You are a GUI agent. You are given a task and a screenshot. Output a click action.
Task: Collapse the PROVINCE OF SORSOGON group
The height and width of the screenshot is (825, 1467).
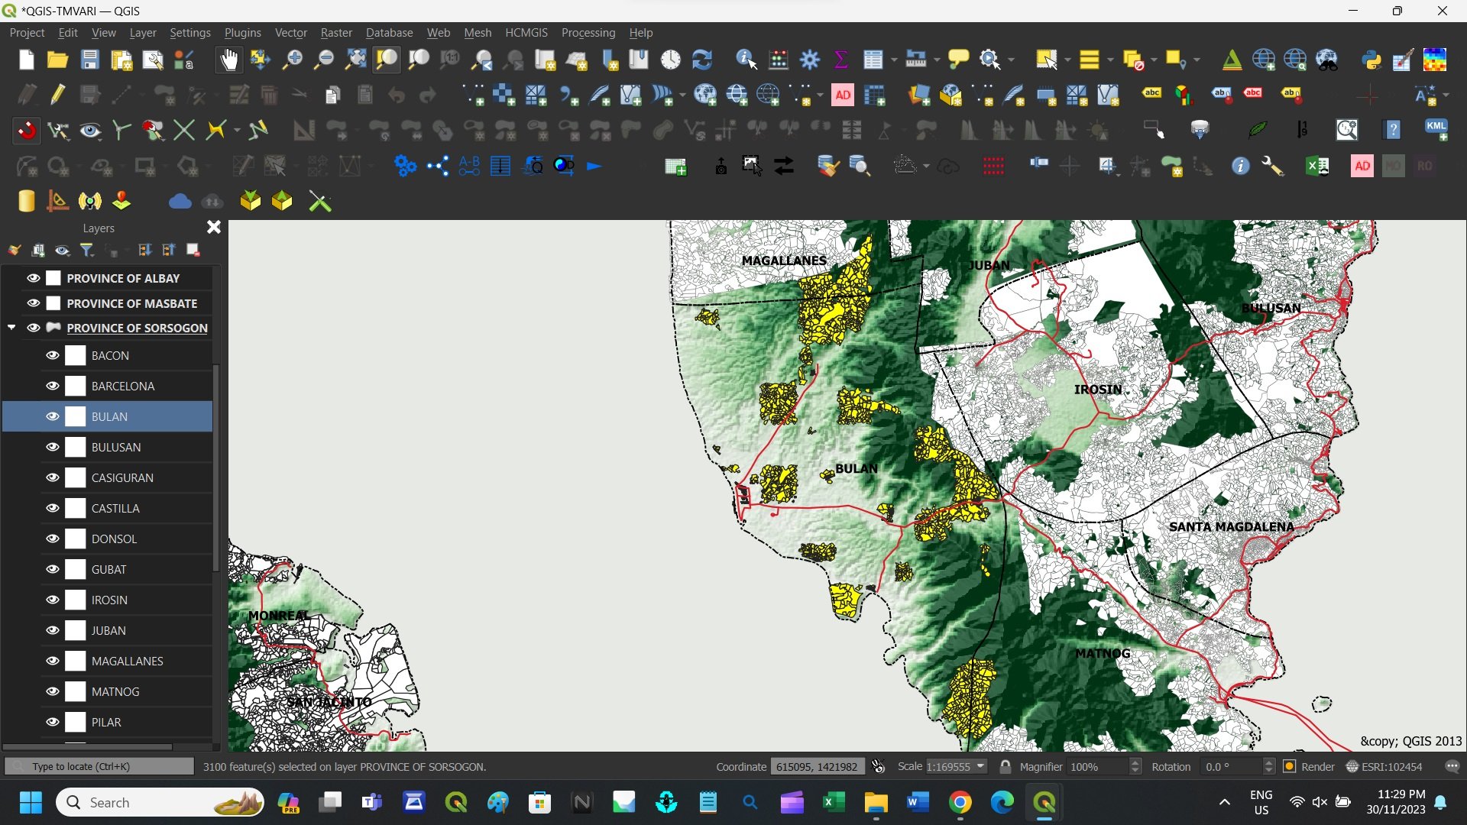tap(11, 328)
